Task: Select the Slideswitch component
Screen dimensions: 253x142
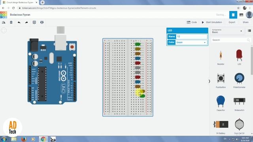Action: (239, 104)
